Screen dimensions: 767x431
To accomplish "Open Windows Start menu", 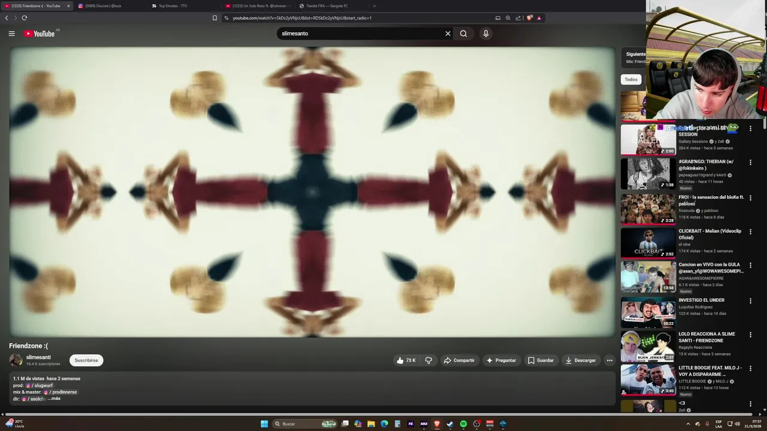I will click(264, 424).
